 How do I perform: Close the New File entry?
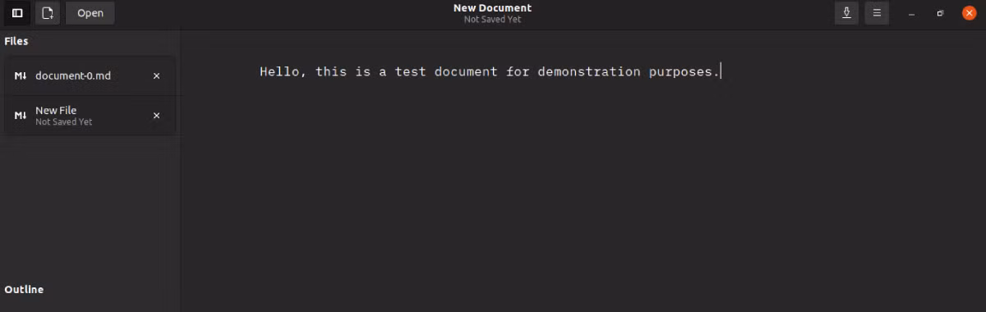coord(156,116)
